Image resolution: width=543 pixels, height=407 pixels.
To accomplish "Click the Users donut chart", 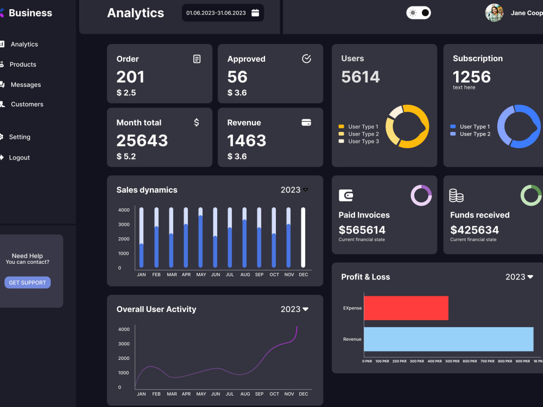I will [x=407, y=126].
